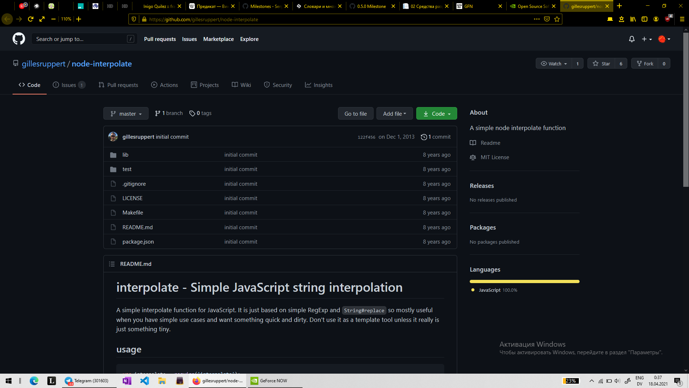Switch to the Pull requests repo tab
The width and height of the screenshot is (689, 388).
pos(118,85)
